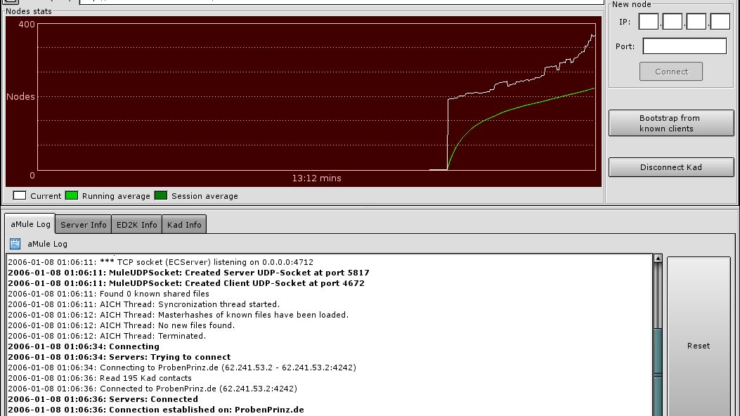Switch to the aMule Log tab
Image resolution: width=740 pixels, height=416 pixels.
30,224
